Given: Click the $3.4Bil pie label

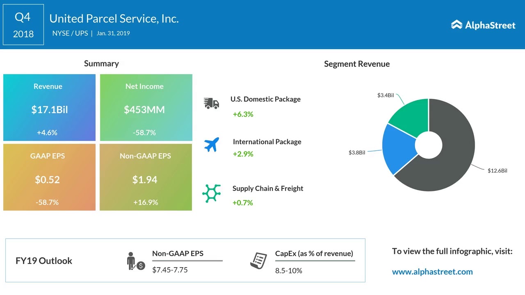Looking at the screenshot, I should pos(386,95).
